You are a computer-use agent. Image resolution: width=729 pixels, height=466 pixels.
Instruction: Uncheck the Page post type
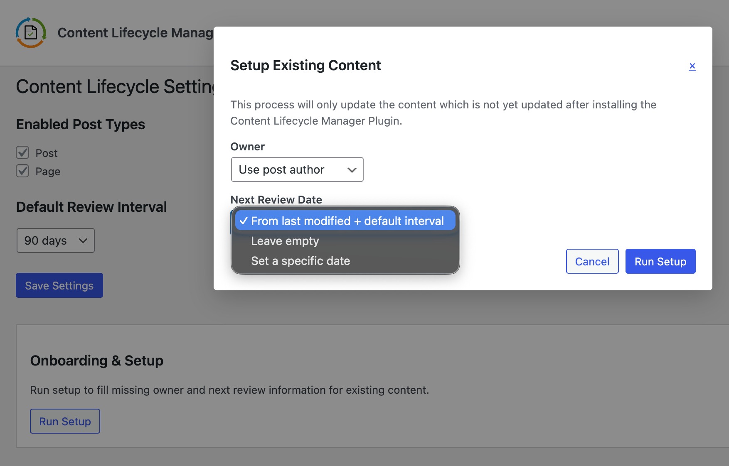[x=22, y=171]
